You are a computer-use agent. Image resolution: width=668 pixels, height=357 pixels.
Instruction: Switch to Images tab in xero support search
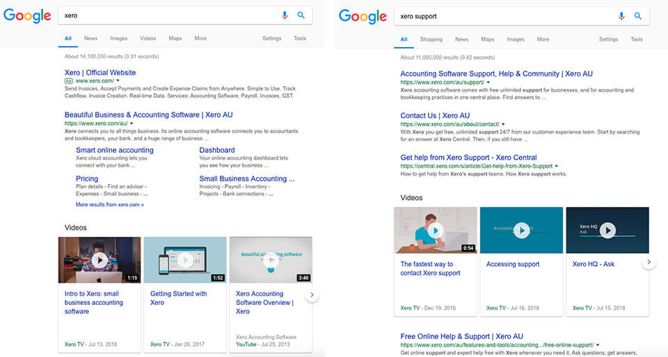(x=516, y=39)
